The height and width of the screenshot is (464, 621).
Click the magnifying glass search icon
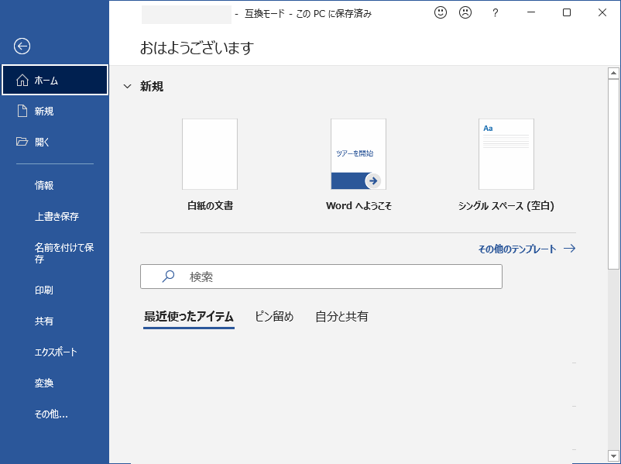(168, 277)
